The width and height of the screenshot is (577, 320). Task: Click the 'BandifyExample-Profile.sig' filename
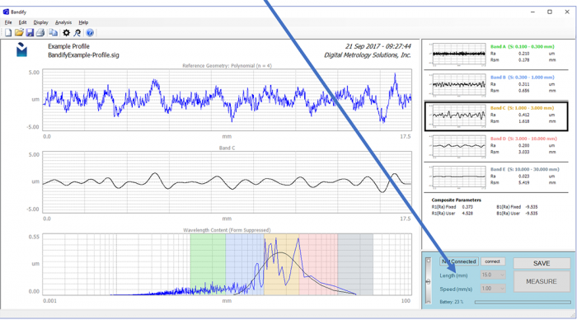coord(83,55)
